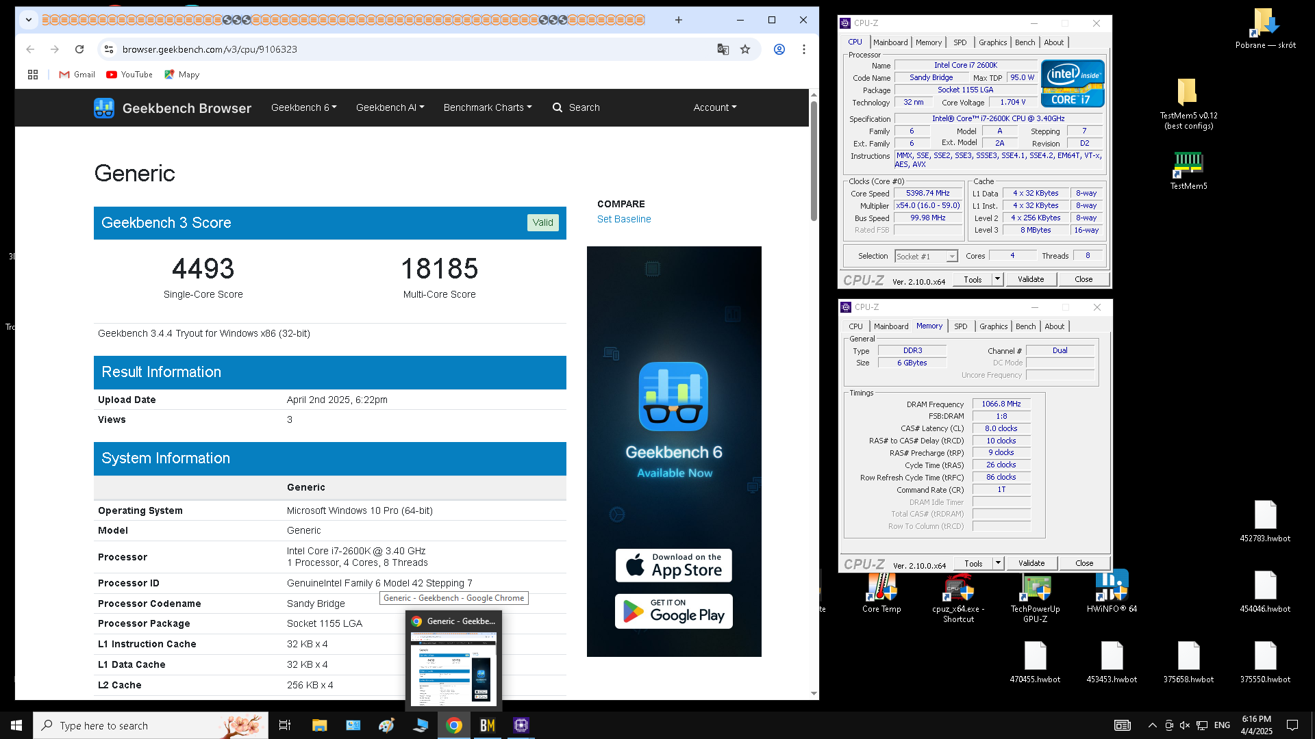Click the Get it on Google Play badge
Image resolution: width=1315 pixels, height=739 pixels.
point(674,612)
